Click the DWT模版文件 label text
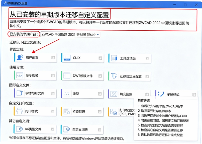 coord(83,76)
